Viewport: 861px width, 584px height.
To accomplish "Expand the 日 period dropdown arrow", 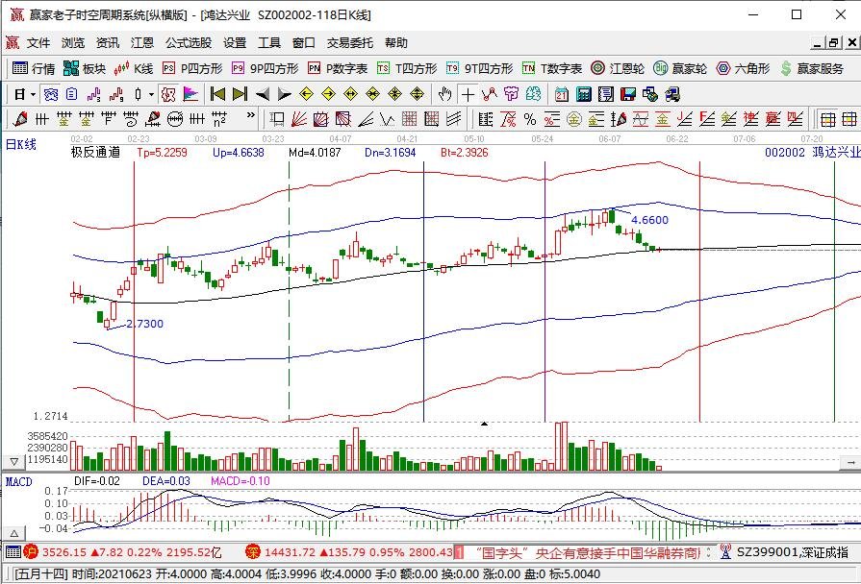I will pyautogui.click(x=33, y=95).
